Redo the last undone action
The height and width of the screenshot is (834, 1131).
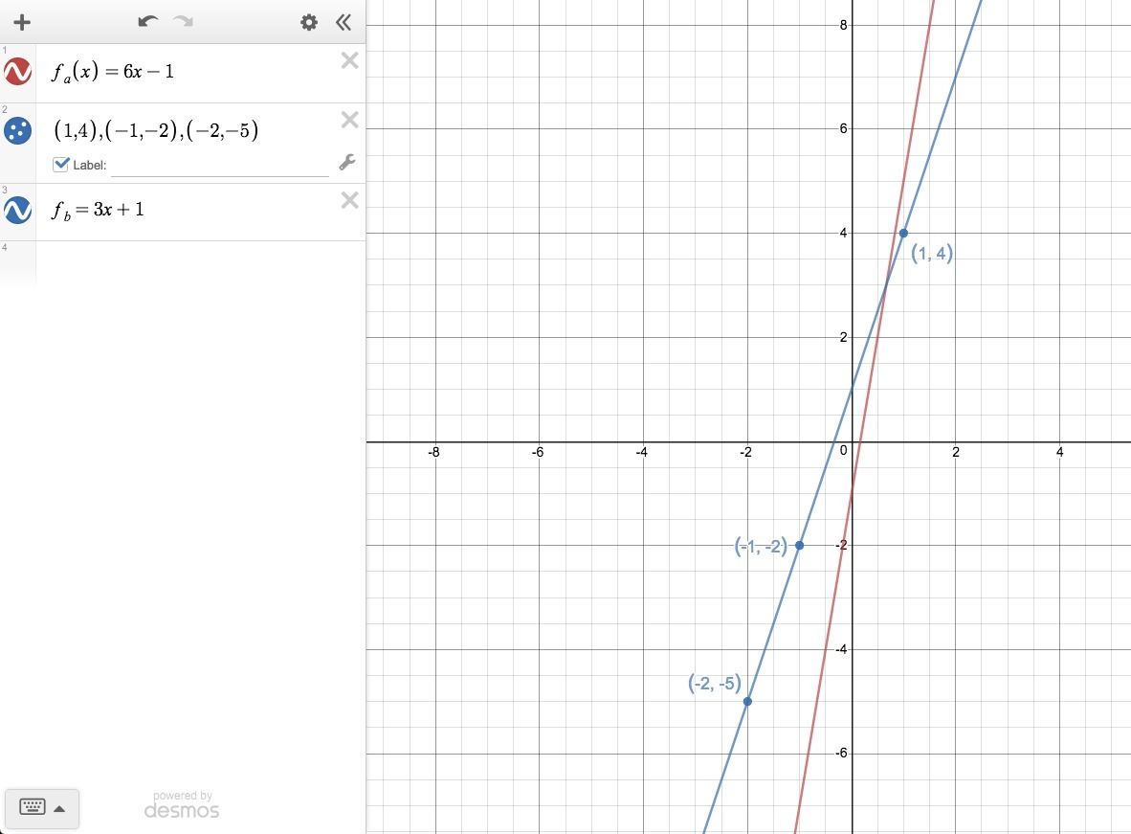click(x=183, y=22)
